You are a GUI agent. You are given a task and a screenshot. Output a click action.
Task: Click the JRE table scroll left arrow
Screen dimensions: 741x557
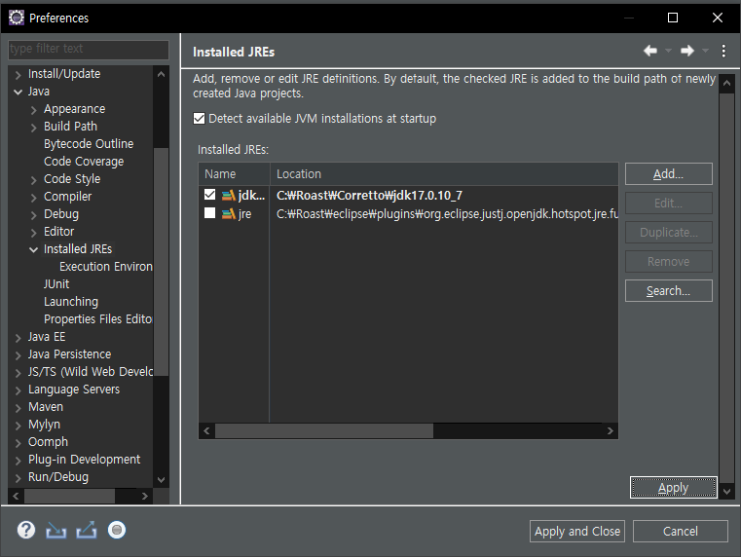click(206, 430)
